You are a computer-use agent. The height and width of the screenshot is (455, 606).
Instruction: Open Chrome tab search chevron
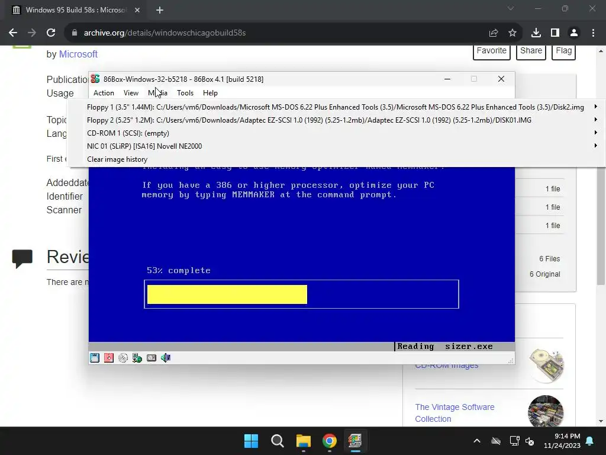511,8
